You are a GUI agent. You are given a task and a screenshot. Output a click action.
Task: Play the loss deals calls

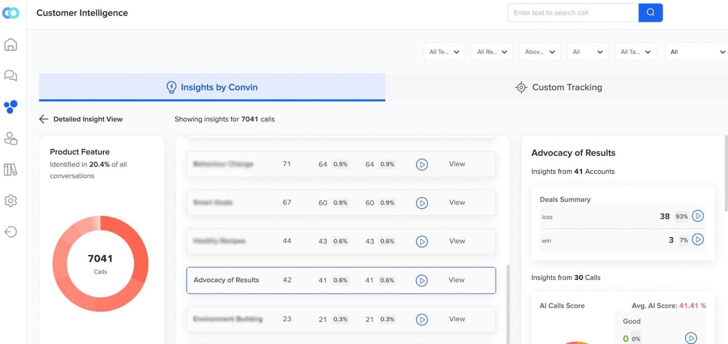coord(698,216)
